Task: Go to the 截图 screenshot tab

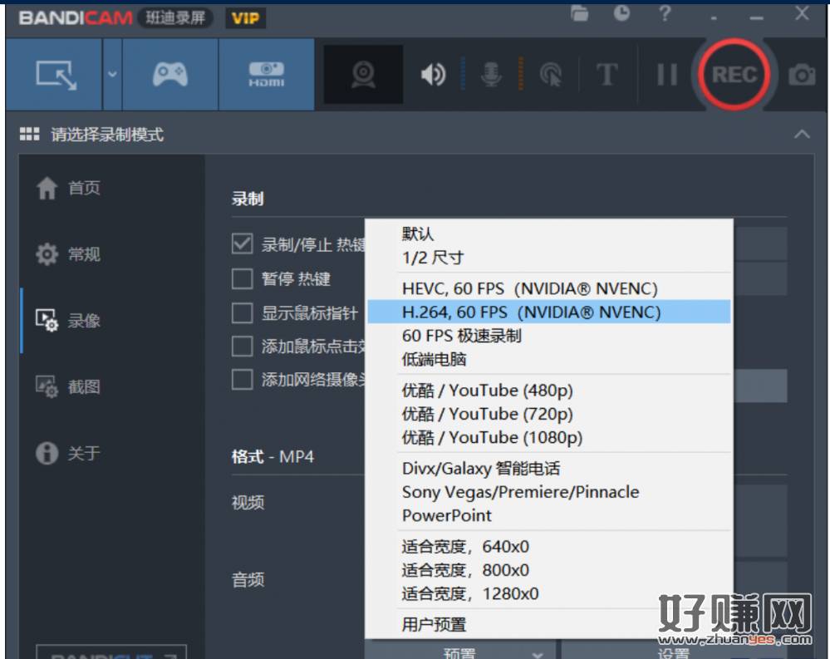Action: pyautogui.click(x=83, y=386)
